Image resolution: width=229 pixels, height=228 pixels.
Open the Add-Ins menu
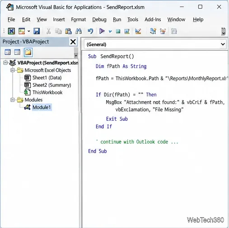(153, 19)
